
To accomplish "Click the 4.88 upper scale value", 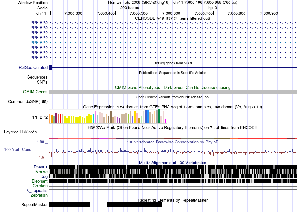I will (x=40, y=142).
